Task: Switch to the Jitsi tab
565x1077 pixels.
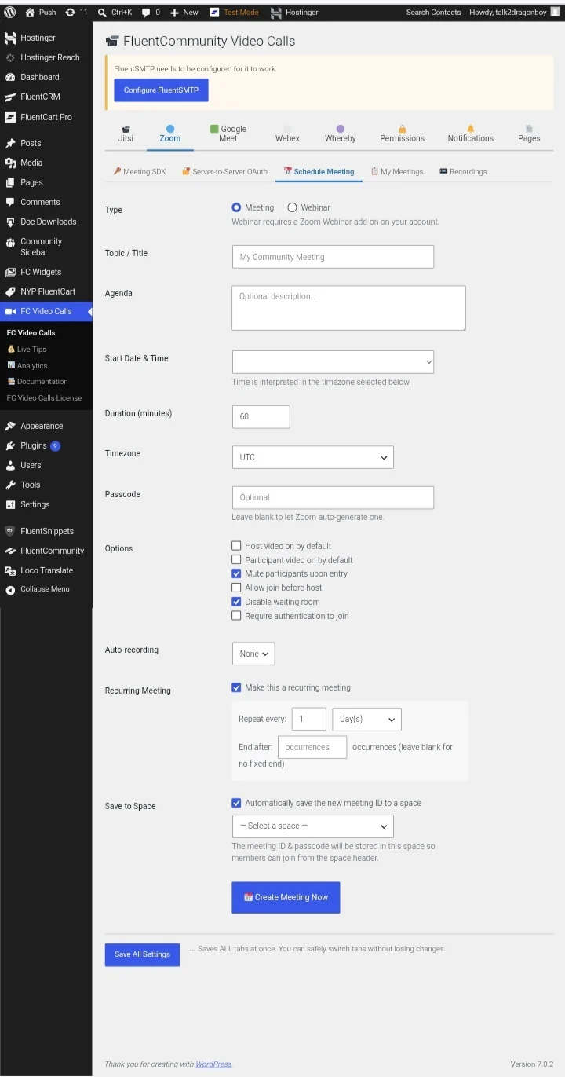Action: 126,134
